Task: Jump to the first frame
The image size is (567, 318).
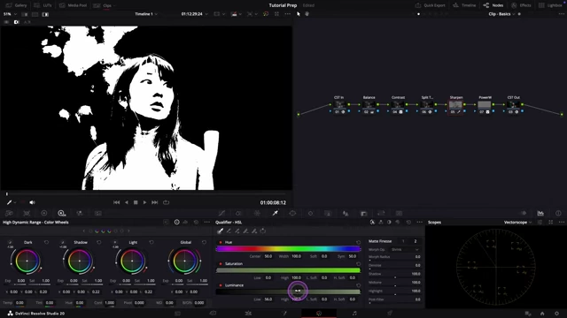Action: [116, 202]
